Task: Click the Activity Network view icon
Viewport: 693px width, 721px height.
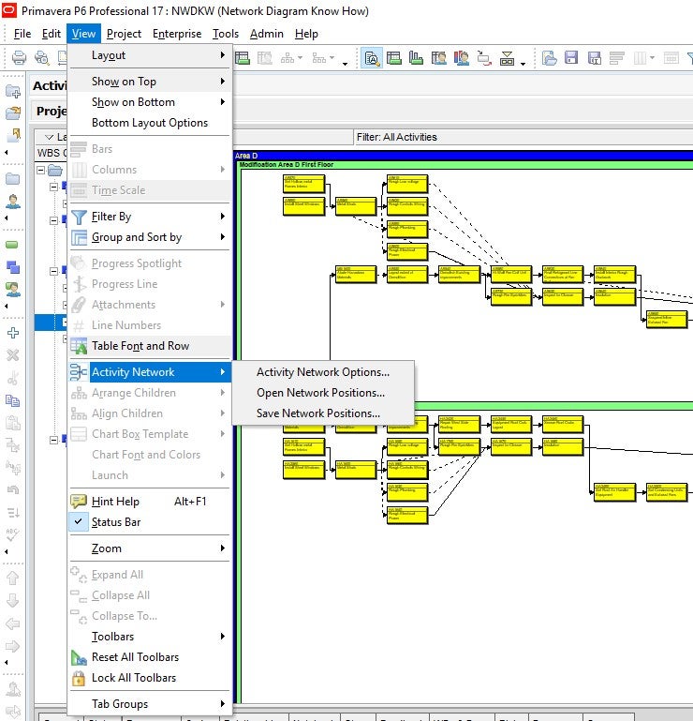Action: (372, 58)
